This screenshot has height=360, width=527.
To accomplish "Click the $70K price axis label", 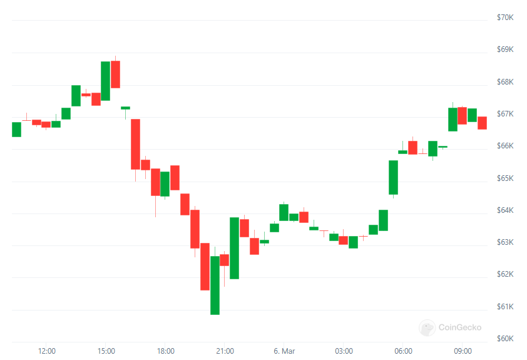I will [x=505, y=18].
